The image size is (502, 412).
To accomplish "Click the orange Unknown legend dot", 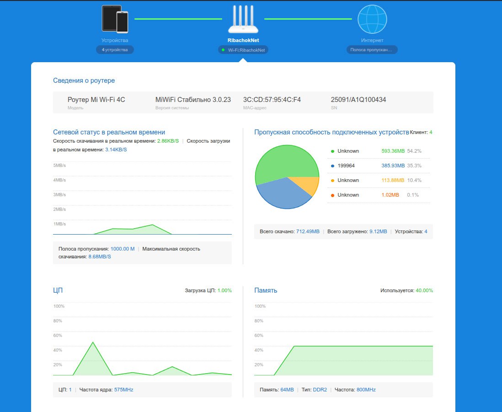I will coord(332,195).
